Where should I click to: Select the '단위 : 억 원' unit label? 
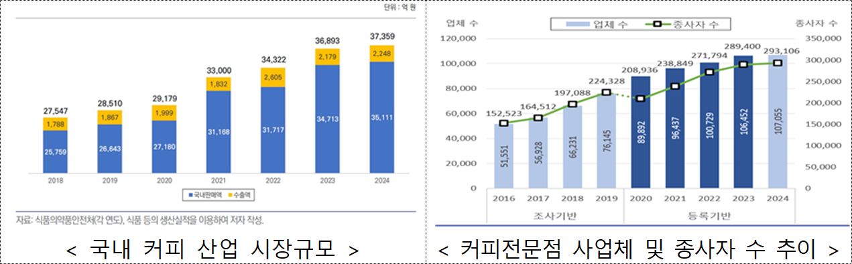400,7
